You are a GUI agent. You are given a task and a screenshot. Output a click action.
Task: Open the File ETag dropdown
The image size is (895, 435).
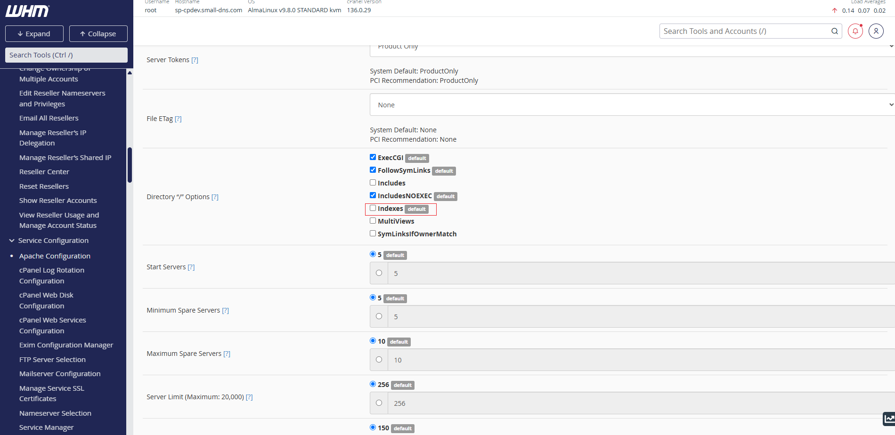coord(632,105)
